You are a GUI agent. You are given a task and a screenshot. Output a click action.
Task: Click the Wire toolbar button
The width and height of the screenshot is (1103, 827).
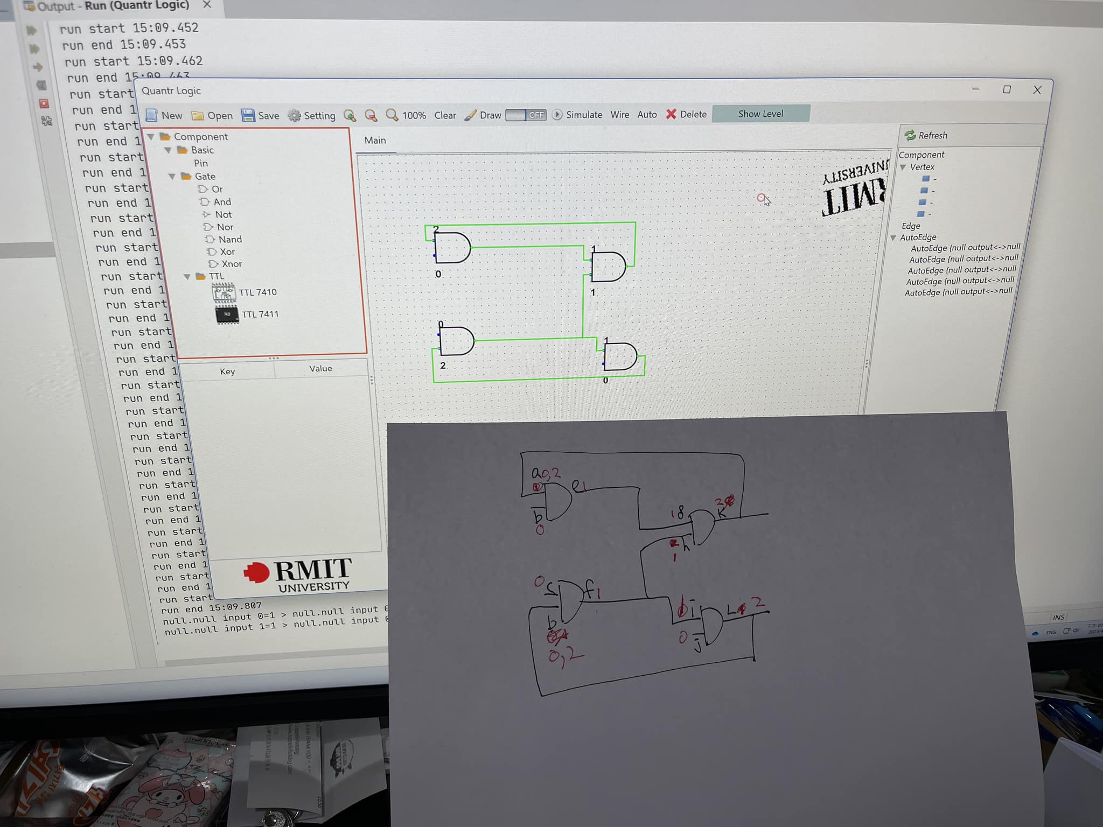[620, 115]
